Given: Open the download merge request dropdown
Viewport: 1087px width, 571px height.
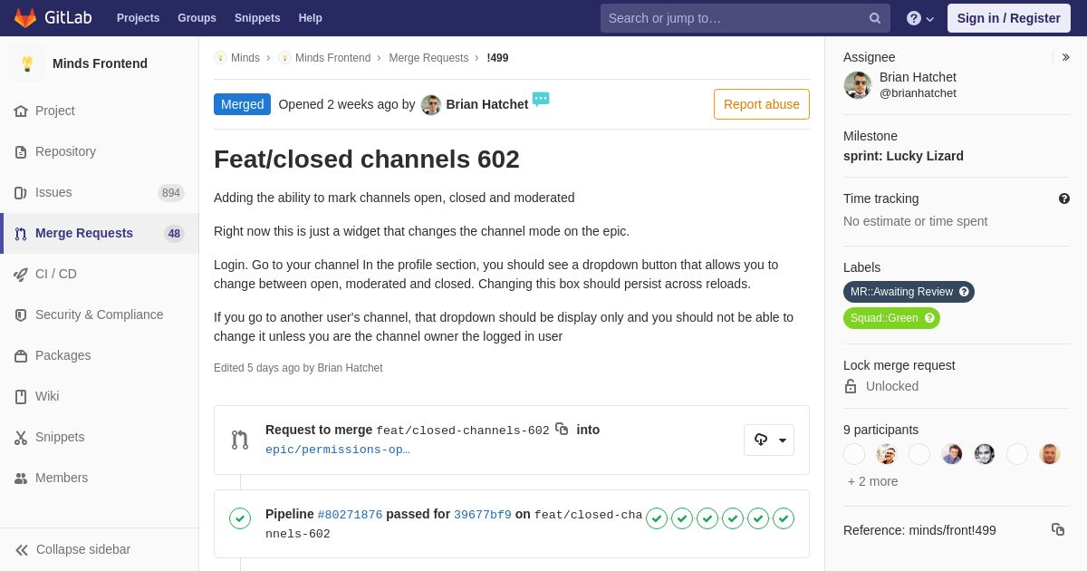Looking at the screenshot, I should [769, 440].
